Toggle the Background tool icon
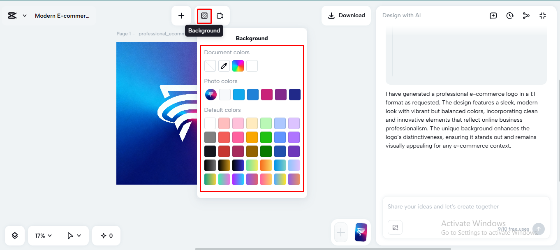The image size is (560, 250). pos(204,16)
